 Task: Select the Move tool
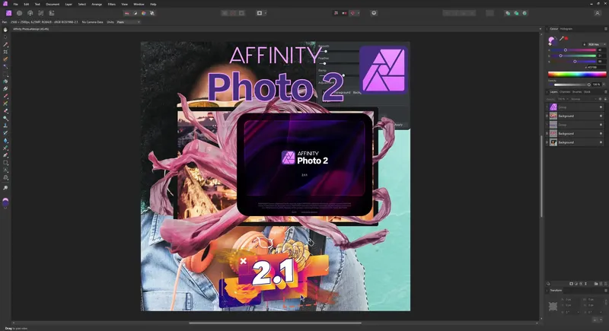(5, 37)
